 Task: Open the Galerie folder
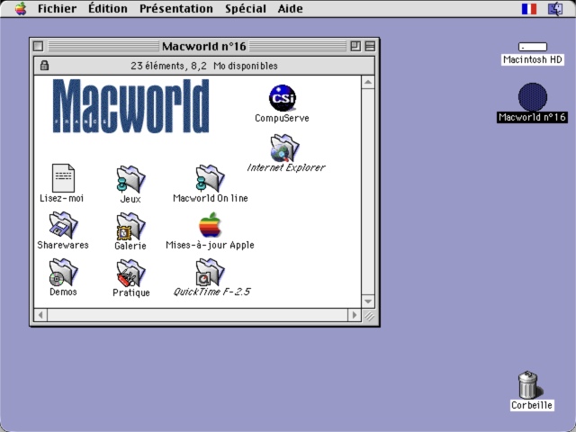coord(130,226)
